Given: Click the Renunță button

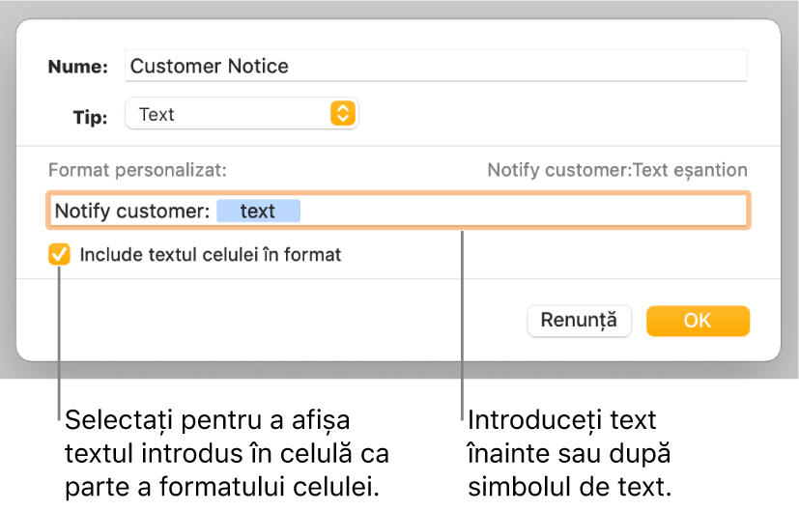Looking at the screenshot, I should [579, 321].
